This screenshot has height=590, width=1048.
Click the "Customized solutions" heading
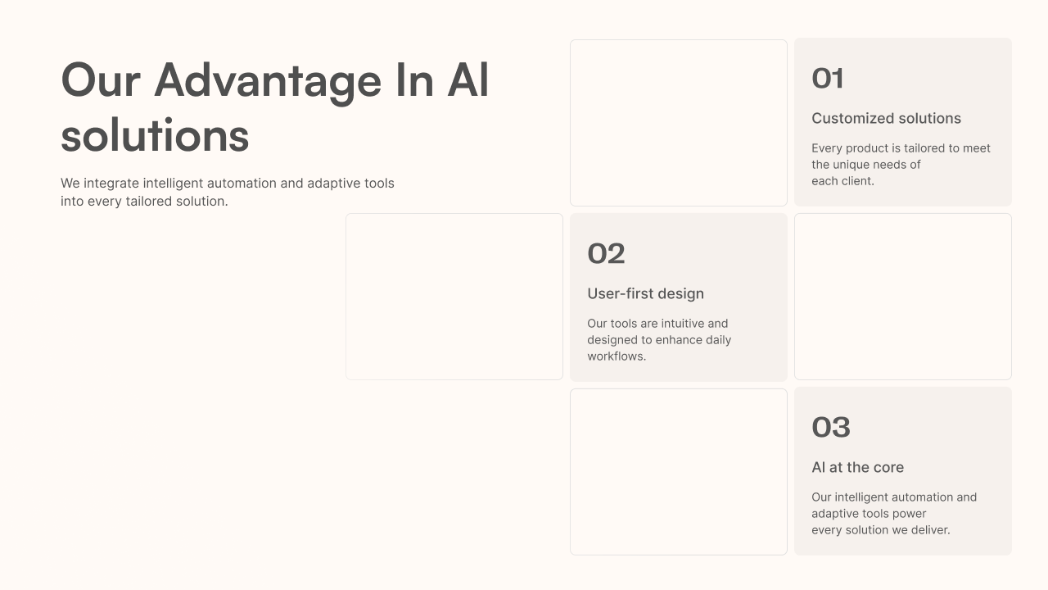point(886,119)
